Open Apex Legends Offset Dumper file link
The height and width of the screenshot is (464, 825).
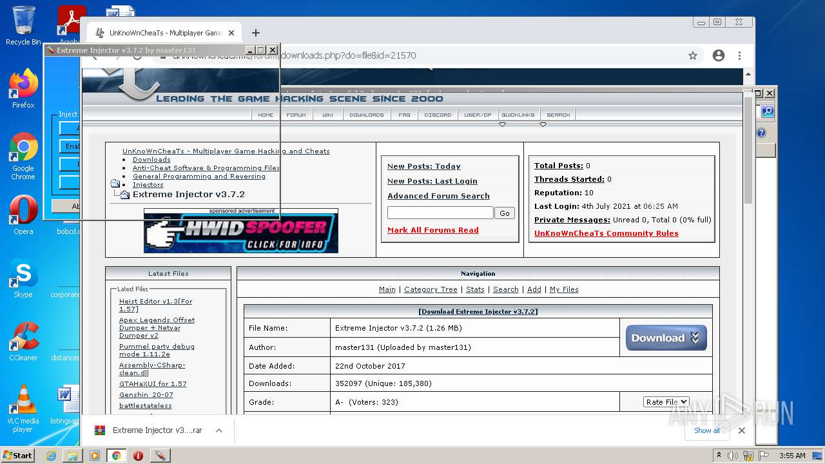point(157,327)
